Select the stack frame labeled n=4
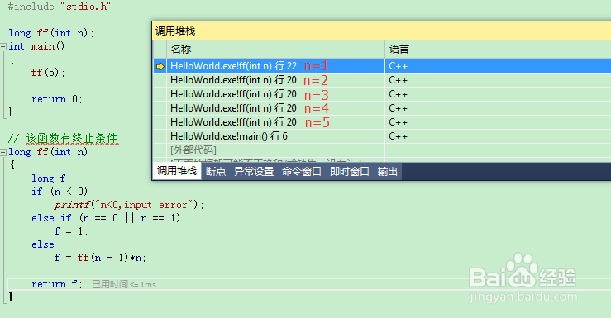 coord(382,108)
